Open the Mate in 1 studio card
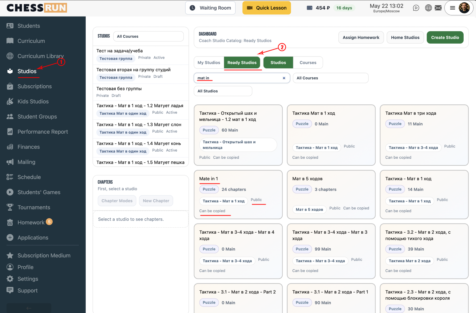Viewport: 476px width, 313px height. (x=238, y=195)
